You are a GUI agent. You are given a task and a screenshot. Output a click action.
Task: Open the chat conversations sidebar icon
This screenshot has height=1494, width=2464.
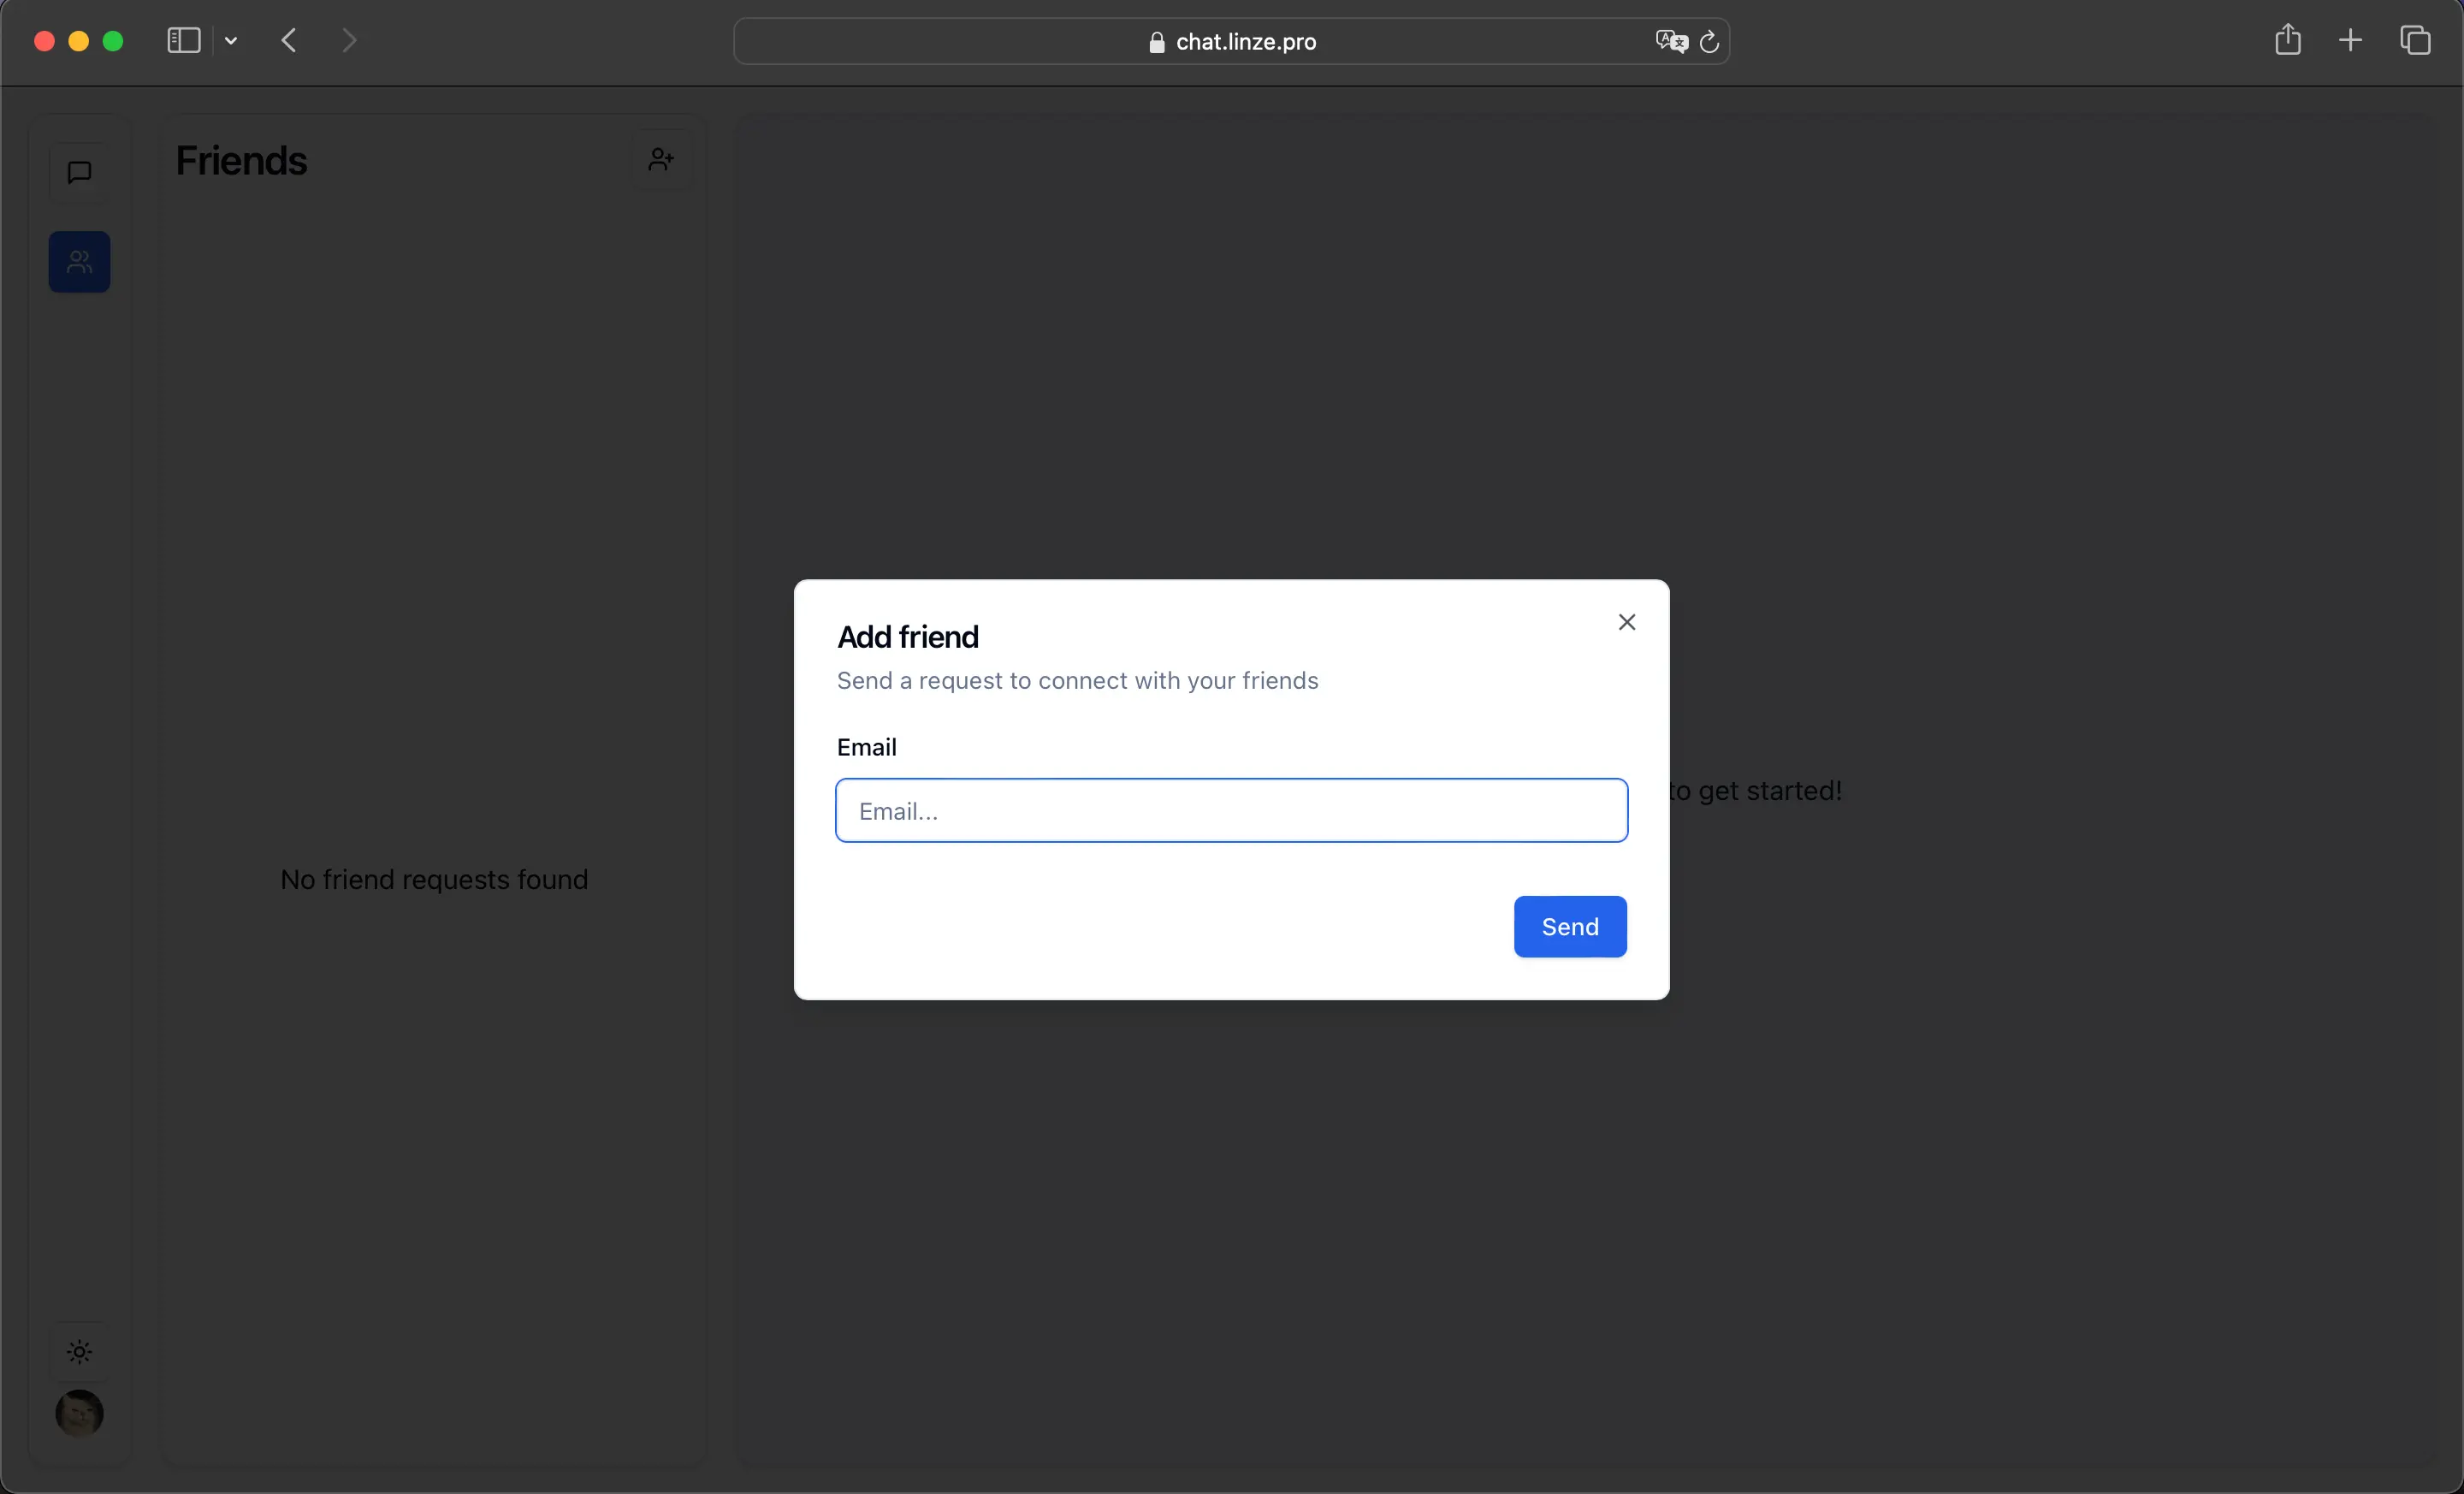coord(79,172)
